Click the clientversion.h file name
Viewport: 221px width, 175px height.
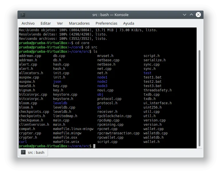[x=34, y=125]
